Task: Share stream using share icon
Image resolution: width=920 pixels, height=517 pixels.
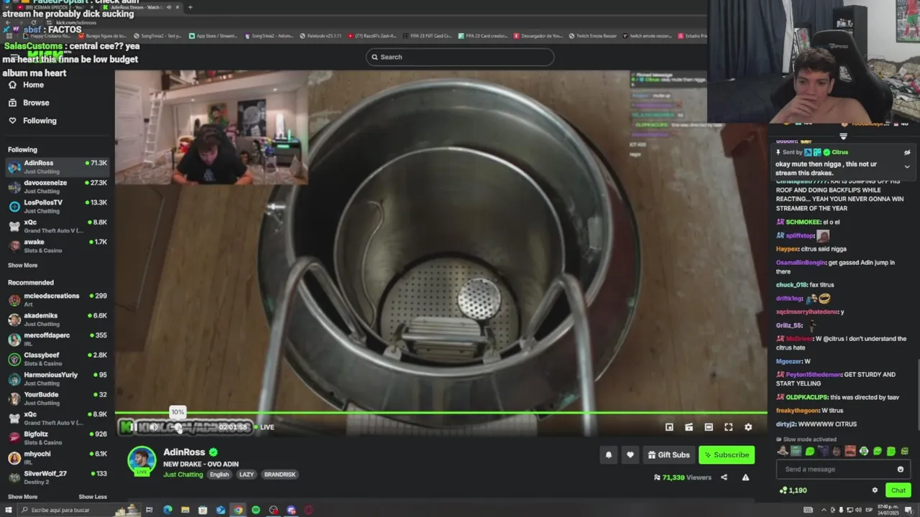Action: [724, 478]
